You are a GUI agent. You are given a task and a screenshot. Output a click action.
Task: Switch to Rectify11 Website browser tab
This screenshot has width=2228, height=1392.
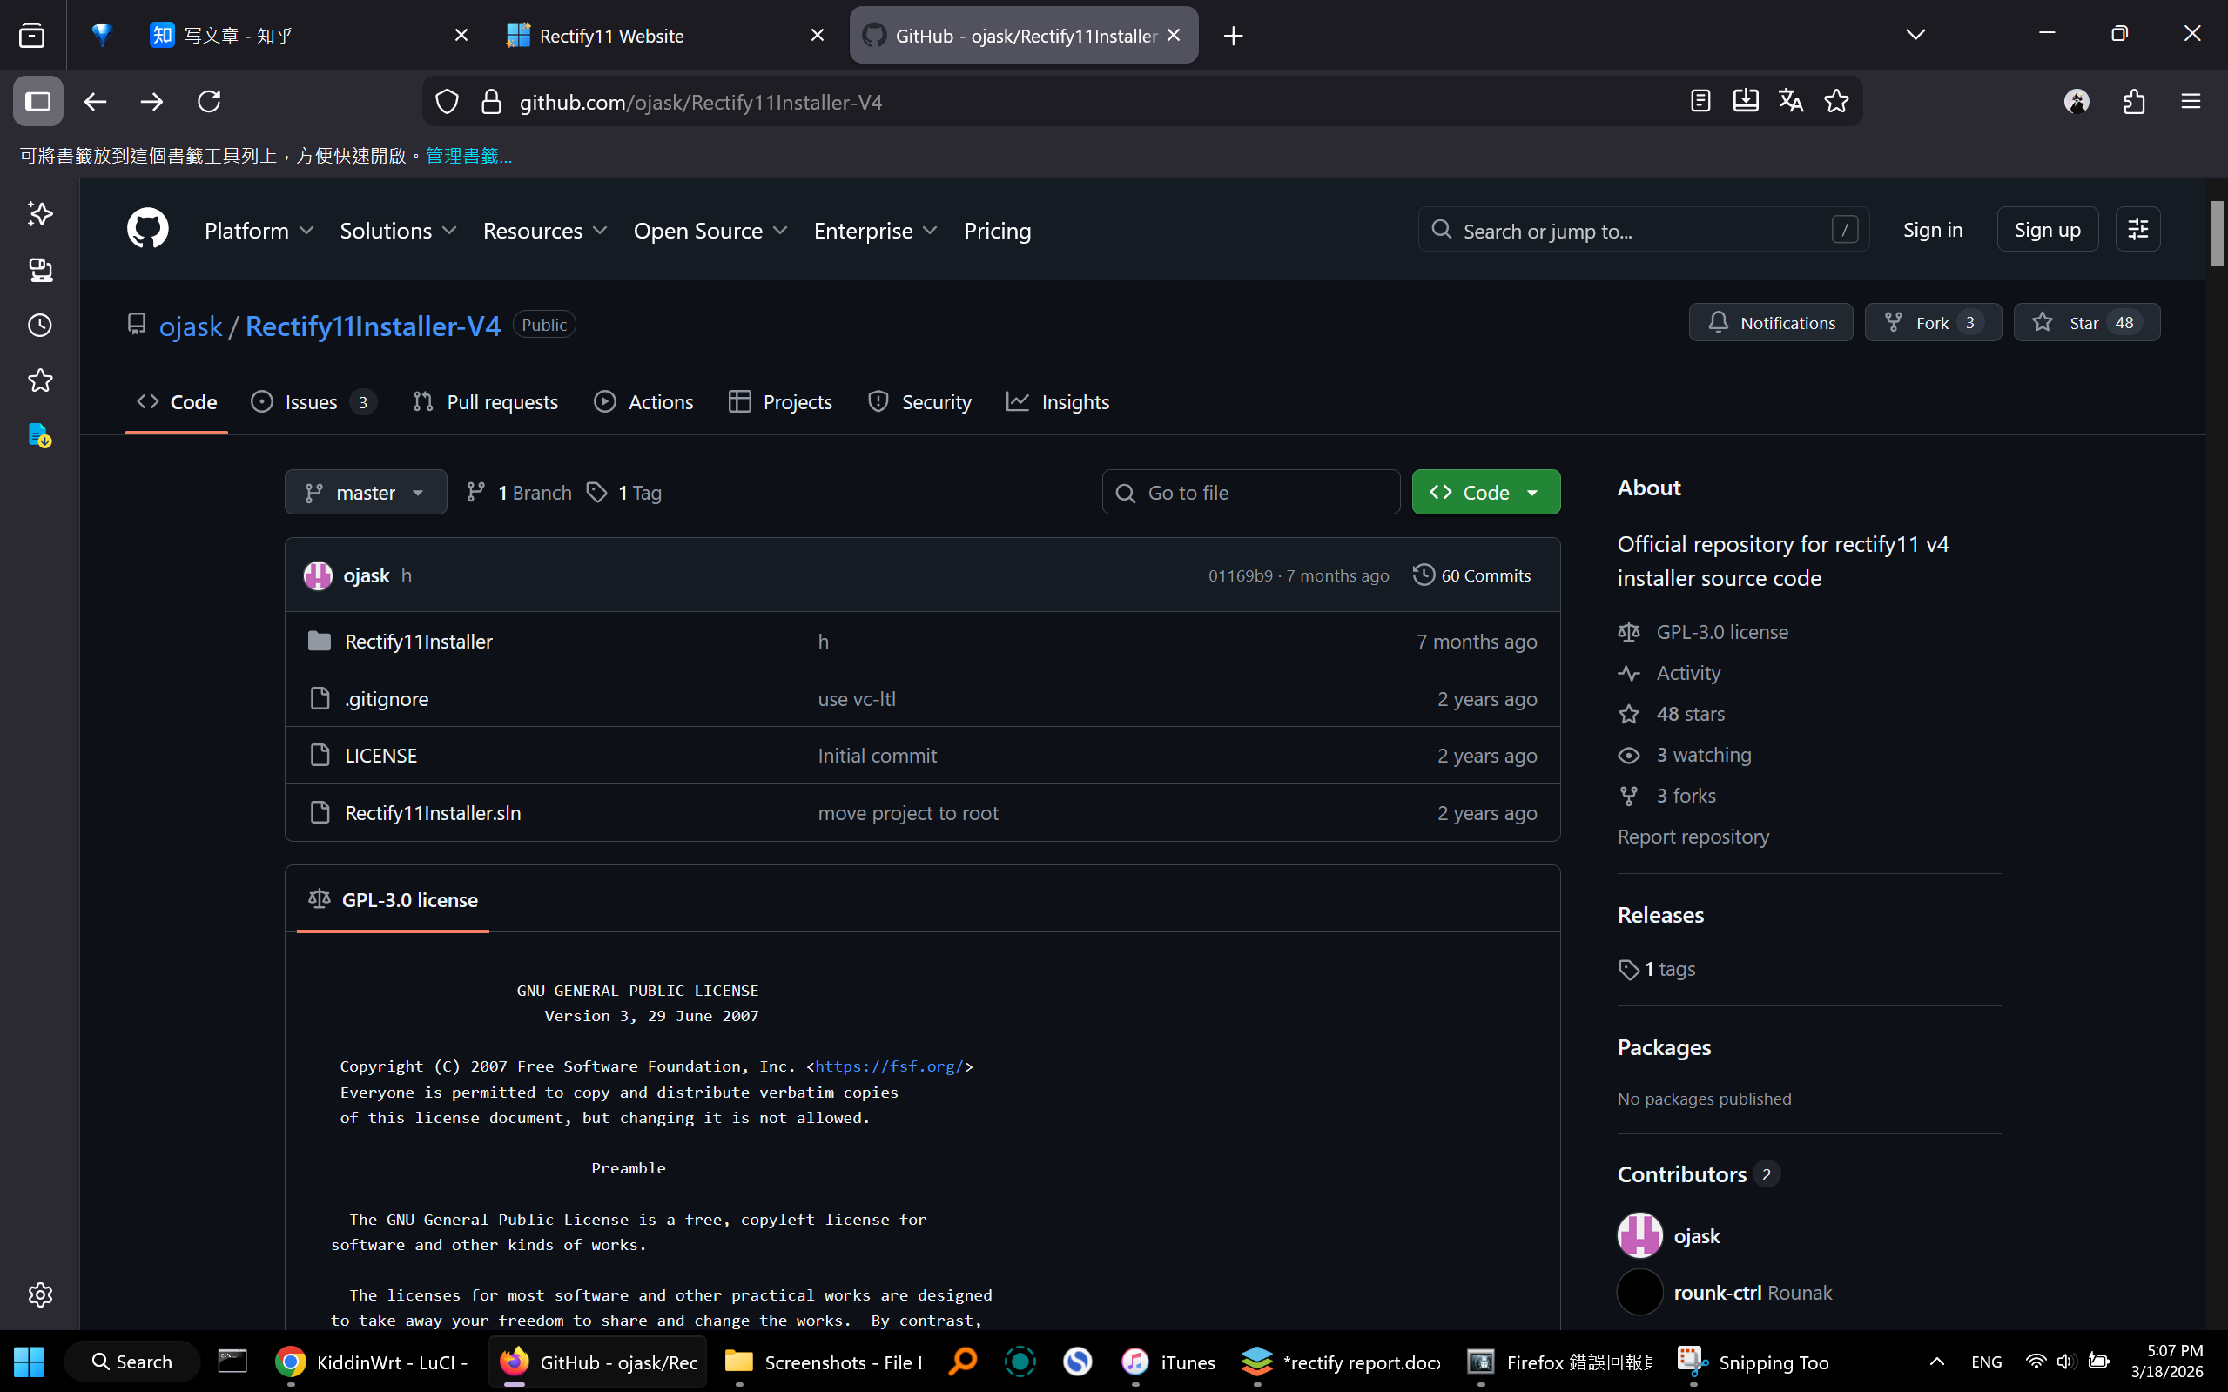[x=664, y=35]
